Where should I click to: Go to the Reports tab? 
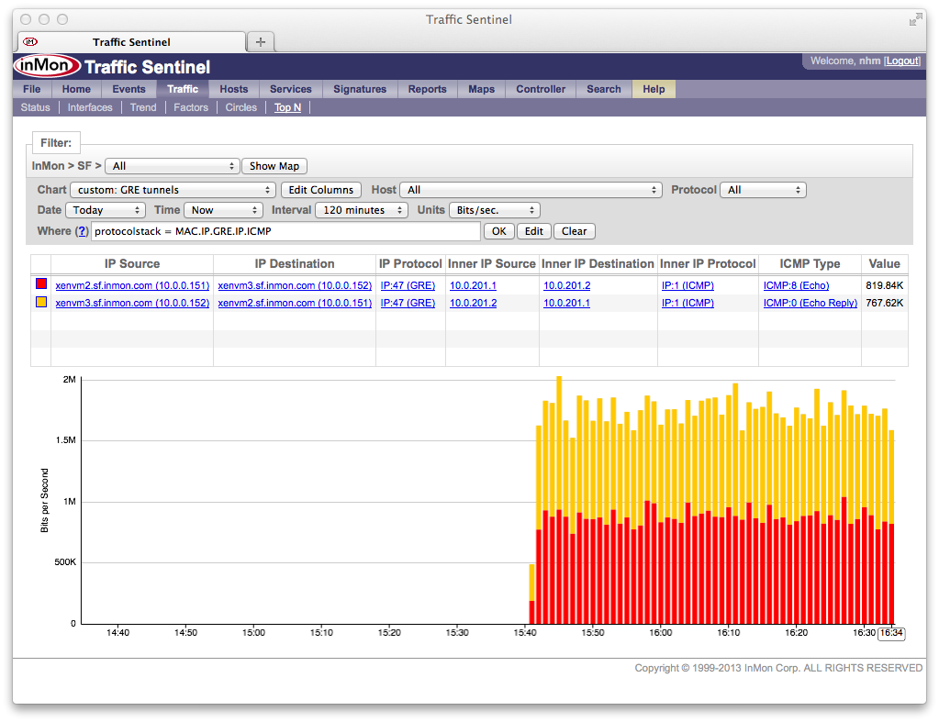coord(428,89)
